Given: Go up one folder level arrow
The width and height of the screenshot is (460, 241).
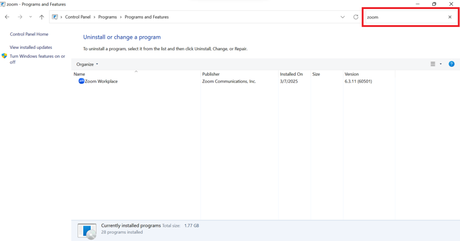Looking at the screenshot, I should [42, 17].
